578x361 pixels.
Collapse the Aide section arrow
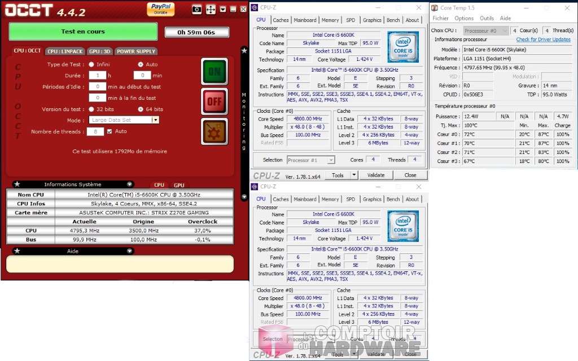[129, 251]
